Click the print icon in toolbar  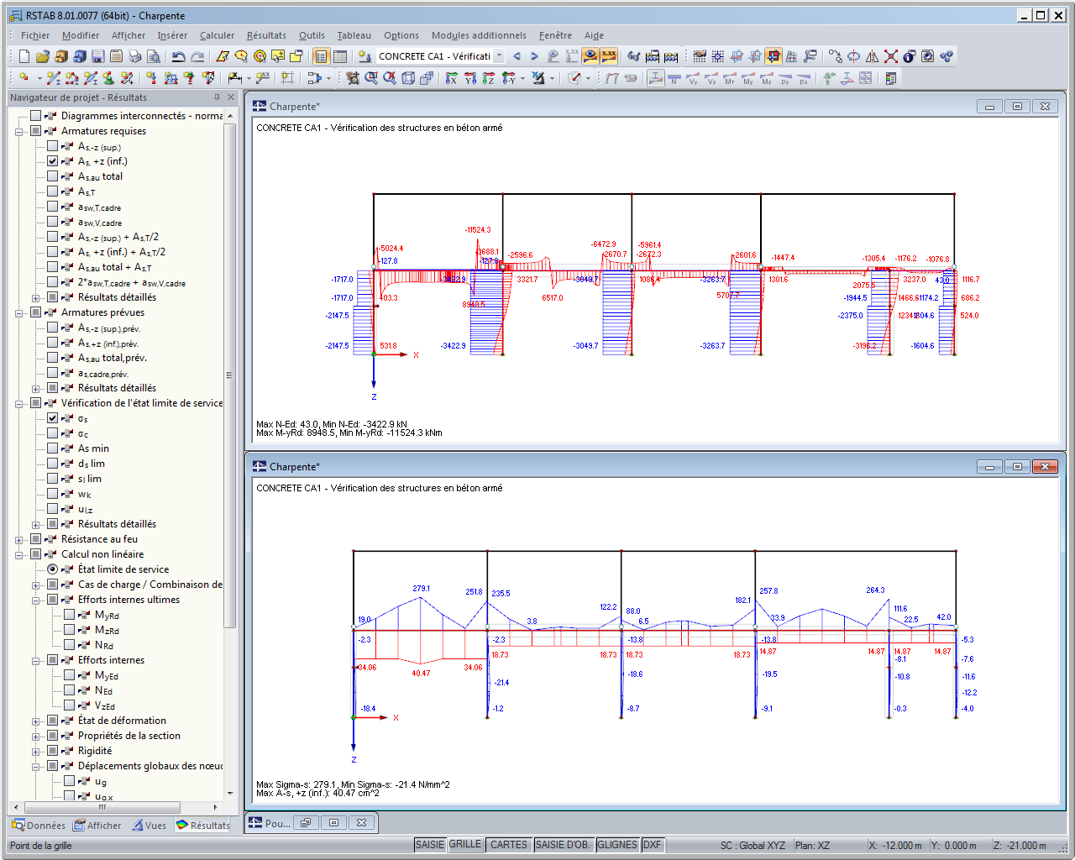pyautogui.click(x=134, y=56)
